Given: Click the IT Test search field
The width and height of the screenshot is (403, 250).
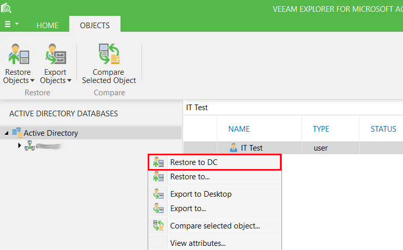Looking at the screenshot, I should tap(293, 107).
